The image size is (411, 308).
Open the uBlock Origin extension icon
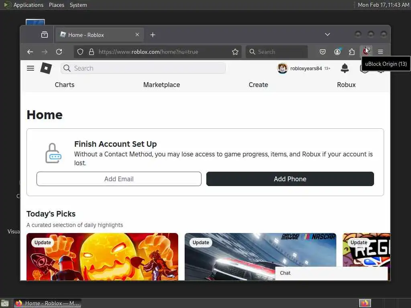click(x=366, y=51)
